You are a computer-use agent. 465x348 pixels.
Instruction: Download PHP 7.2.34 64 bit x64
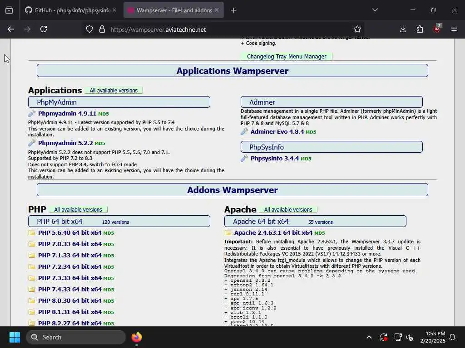point(70,267)
